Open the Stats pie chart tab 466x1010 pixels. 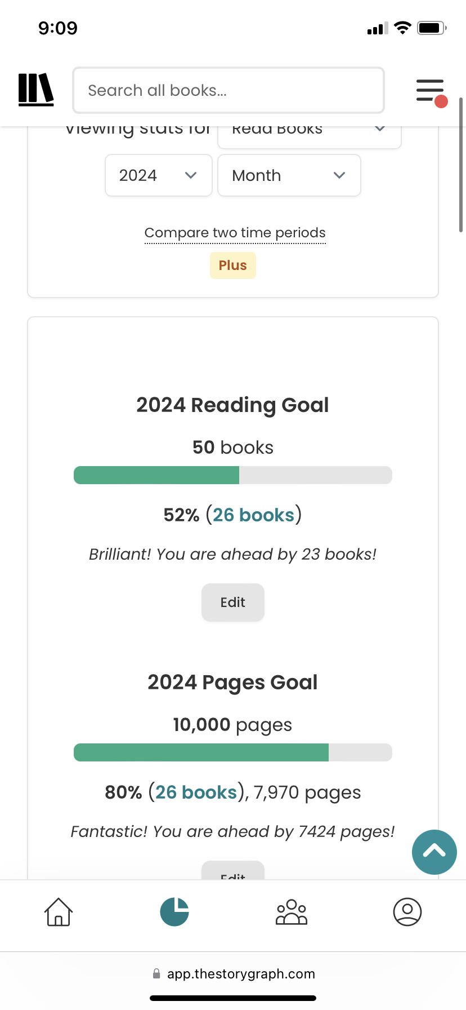click(x=174, y=911)
